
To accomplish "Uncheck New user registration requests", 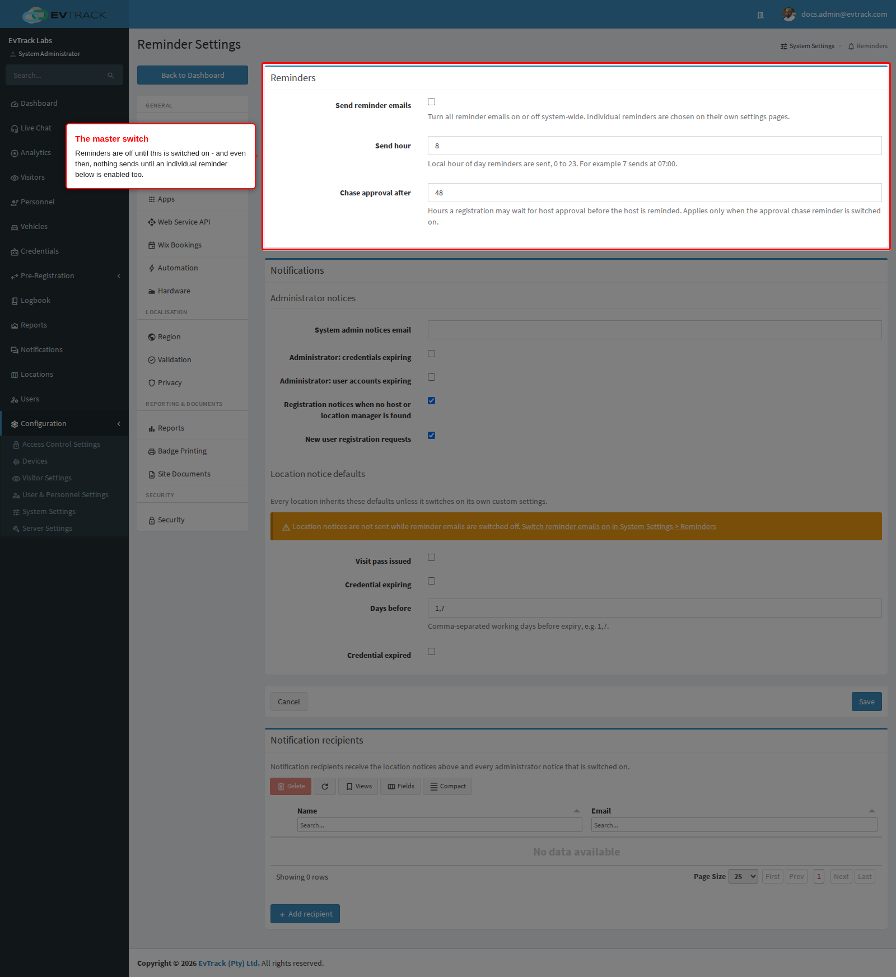I will (x=431, y=435).
